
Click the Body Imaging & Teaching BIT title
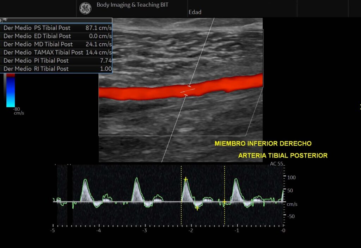[x=132, y=5]
